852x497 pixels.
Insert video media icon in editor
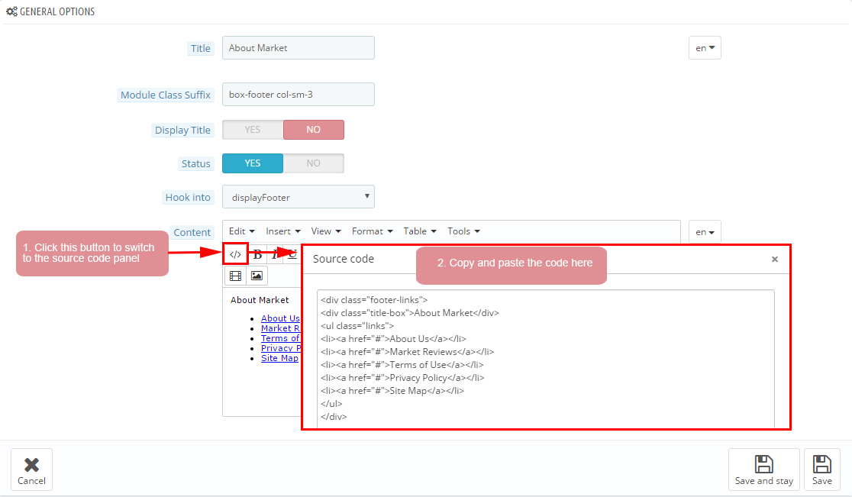[235, 276]
